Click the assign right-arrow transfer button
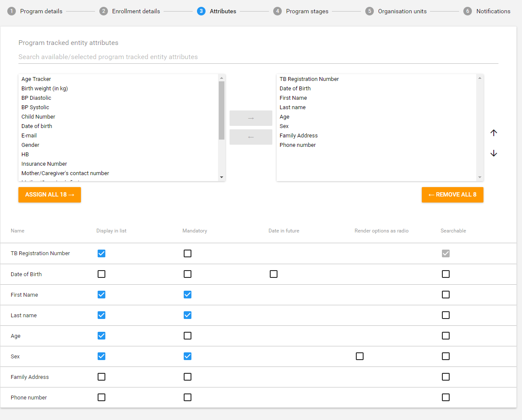Viewport: 522px width, 420px height. pyautogui.click(x=251, y=118)
